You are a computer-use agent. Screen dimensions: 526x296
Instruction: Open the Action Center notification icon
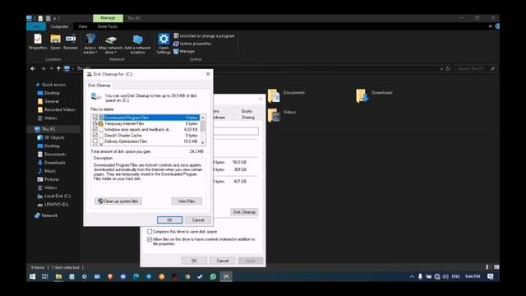point(491,276)
